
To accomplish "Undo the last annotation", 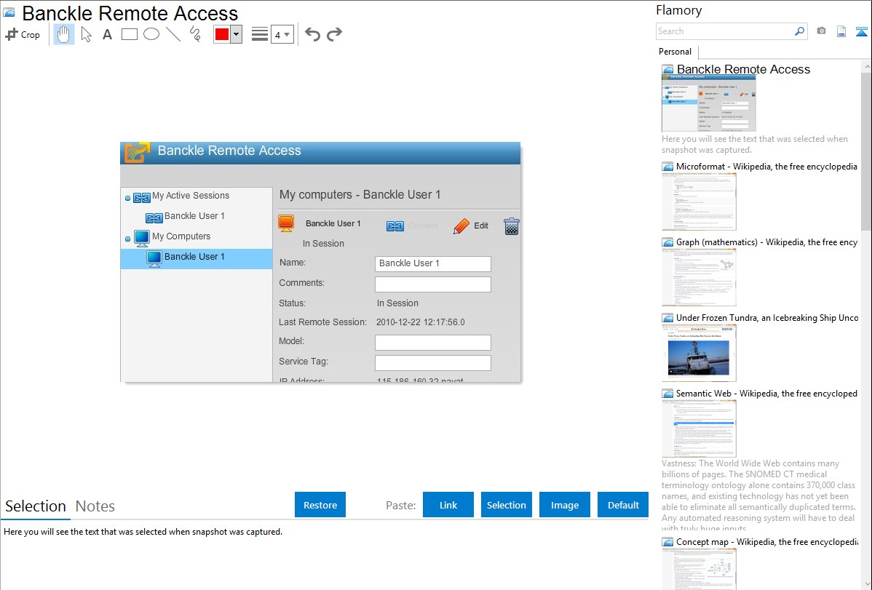I will click(x=312, y=34).
